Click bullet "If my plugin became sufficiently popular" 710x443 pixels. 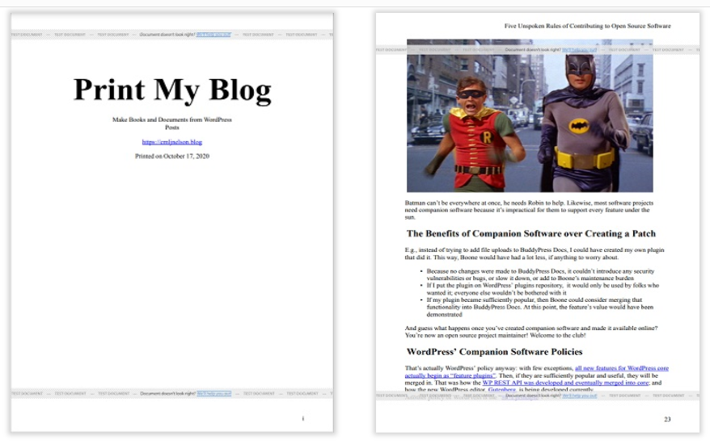pos(539,307)
